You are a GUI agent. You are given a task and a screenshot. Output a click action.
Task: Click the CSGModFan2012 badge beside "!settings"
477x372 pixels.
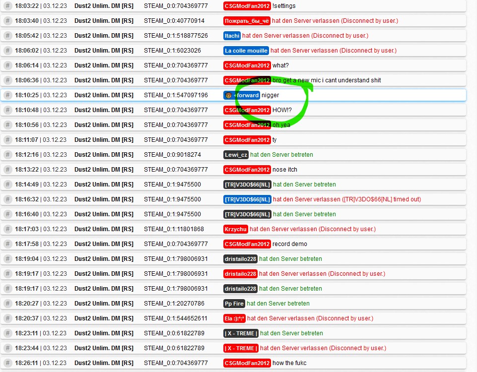247,6
